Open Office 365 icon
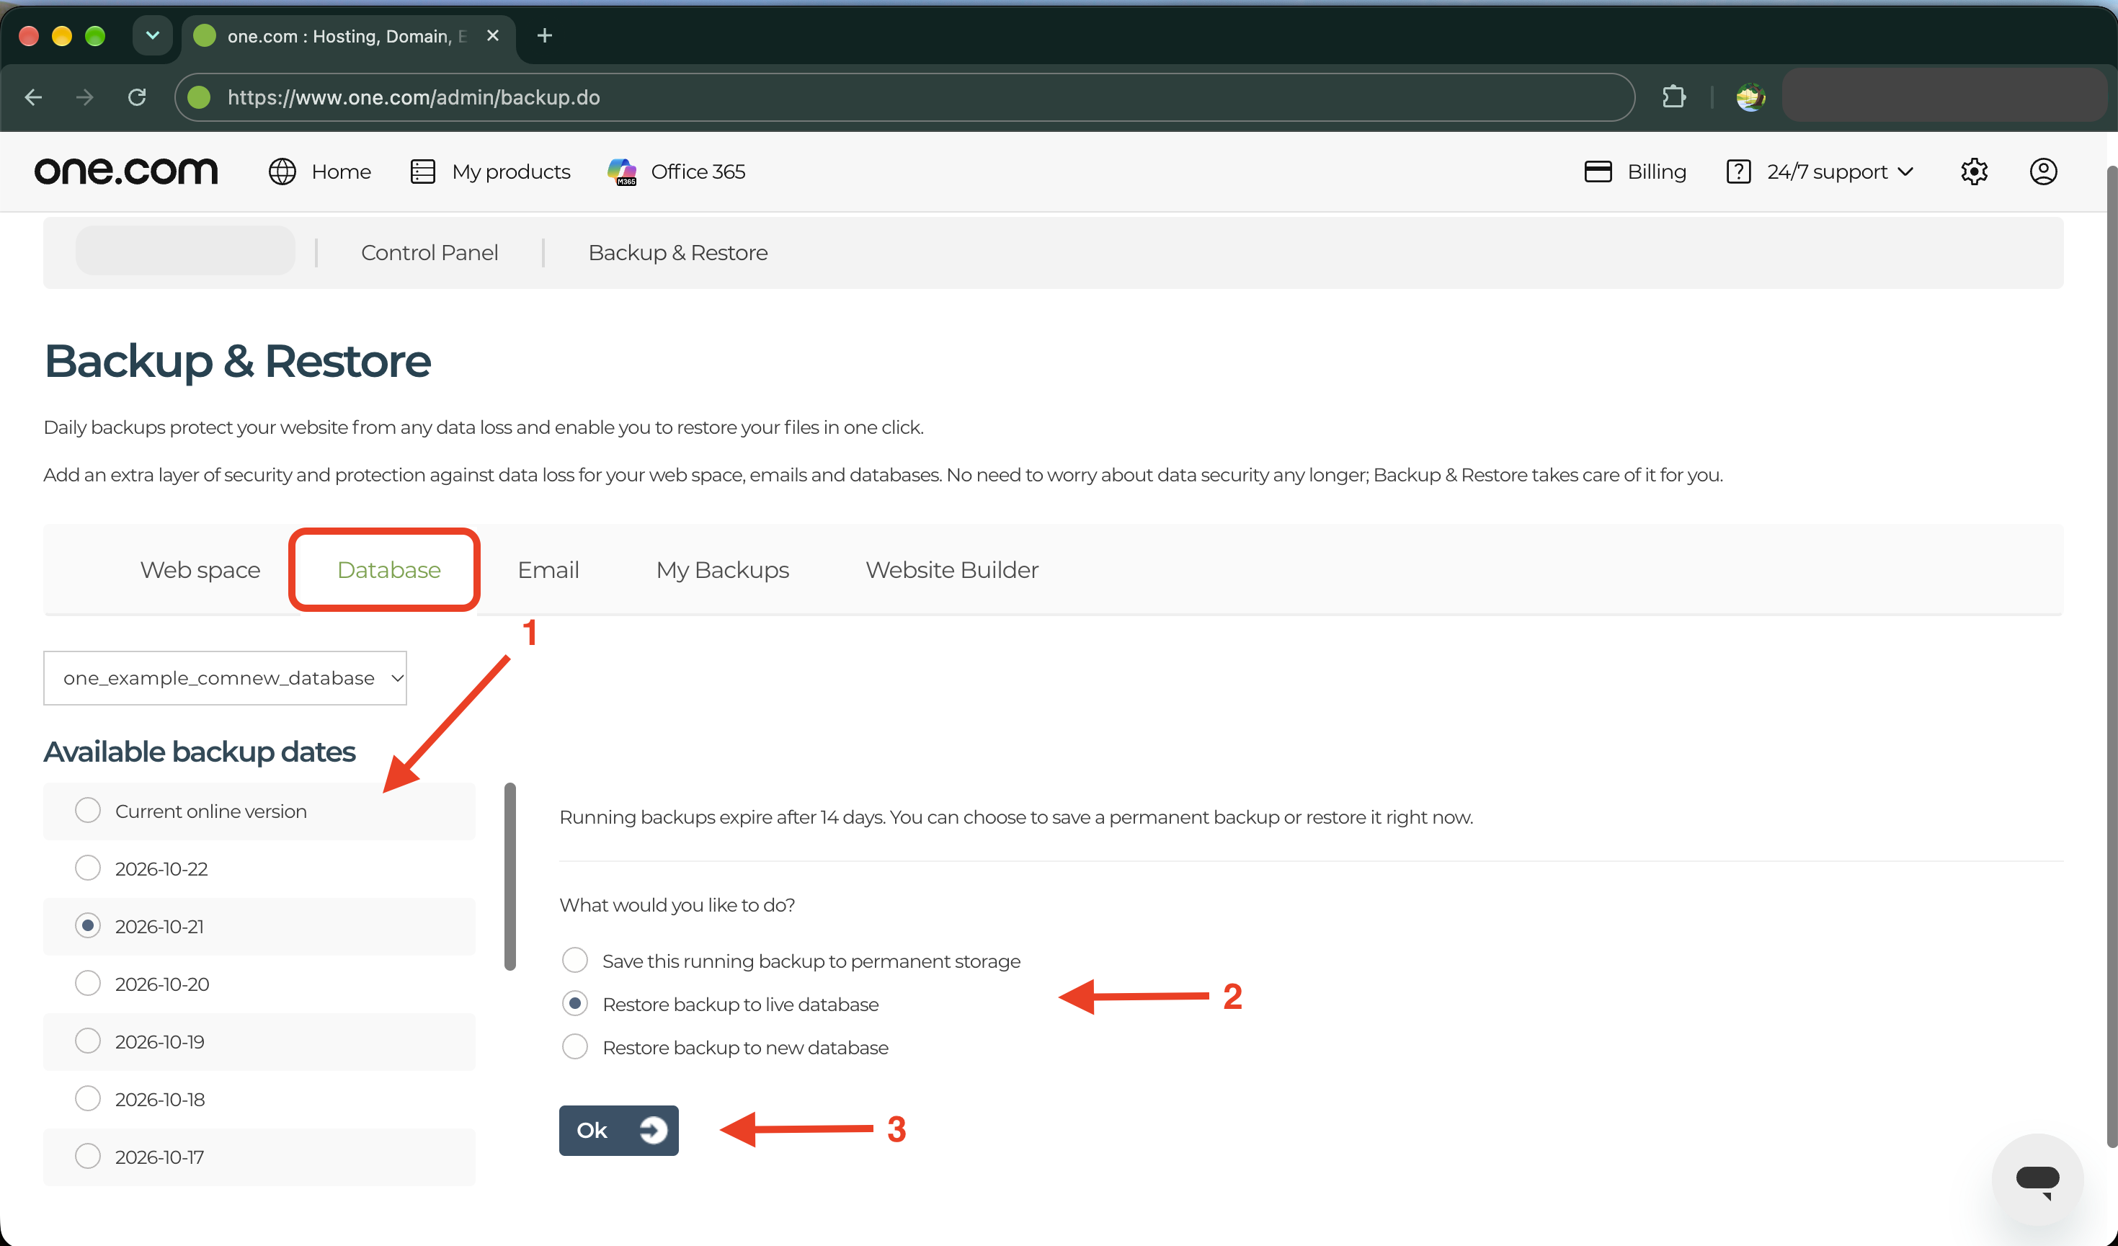2118x1246 pixels. point(622,172)
